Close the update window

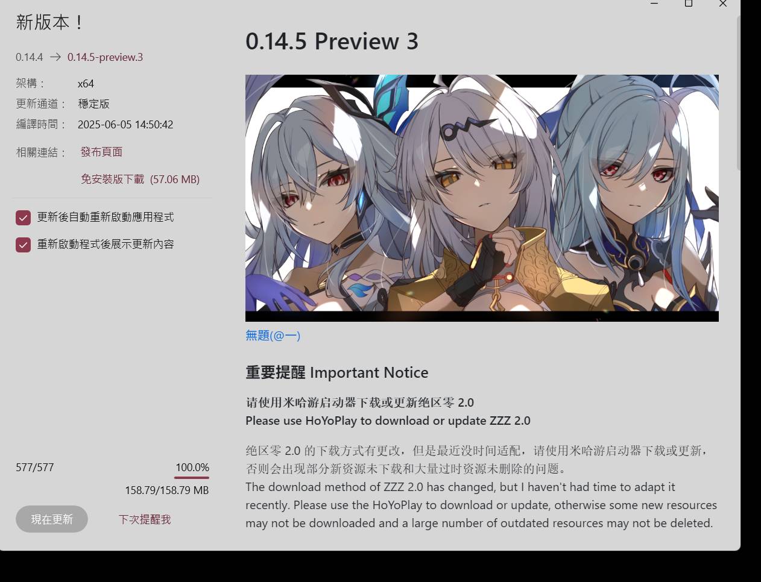click(723, 4)
